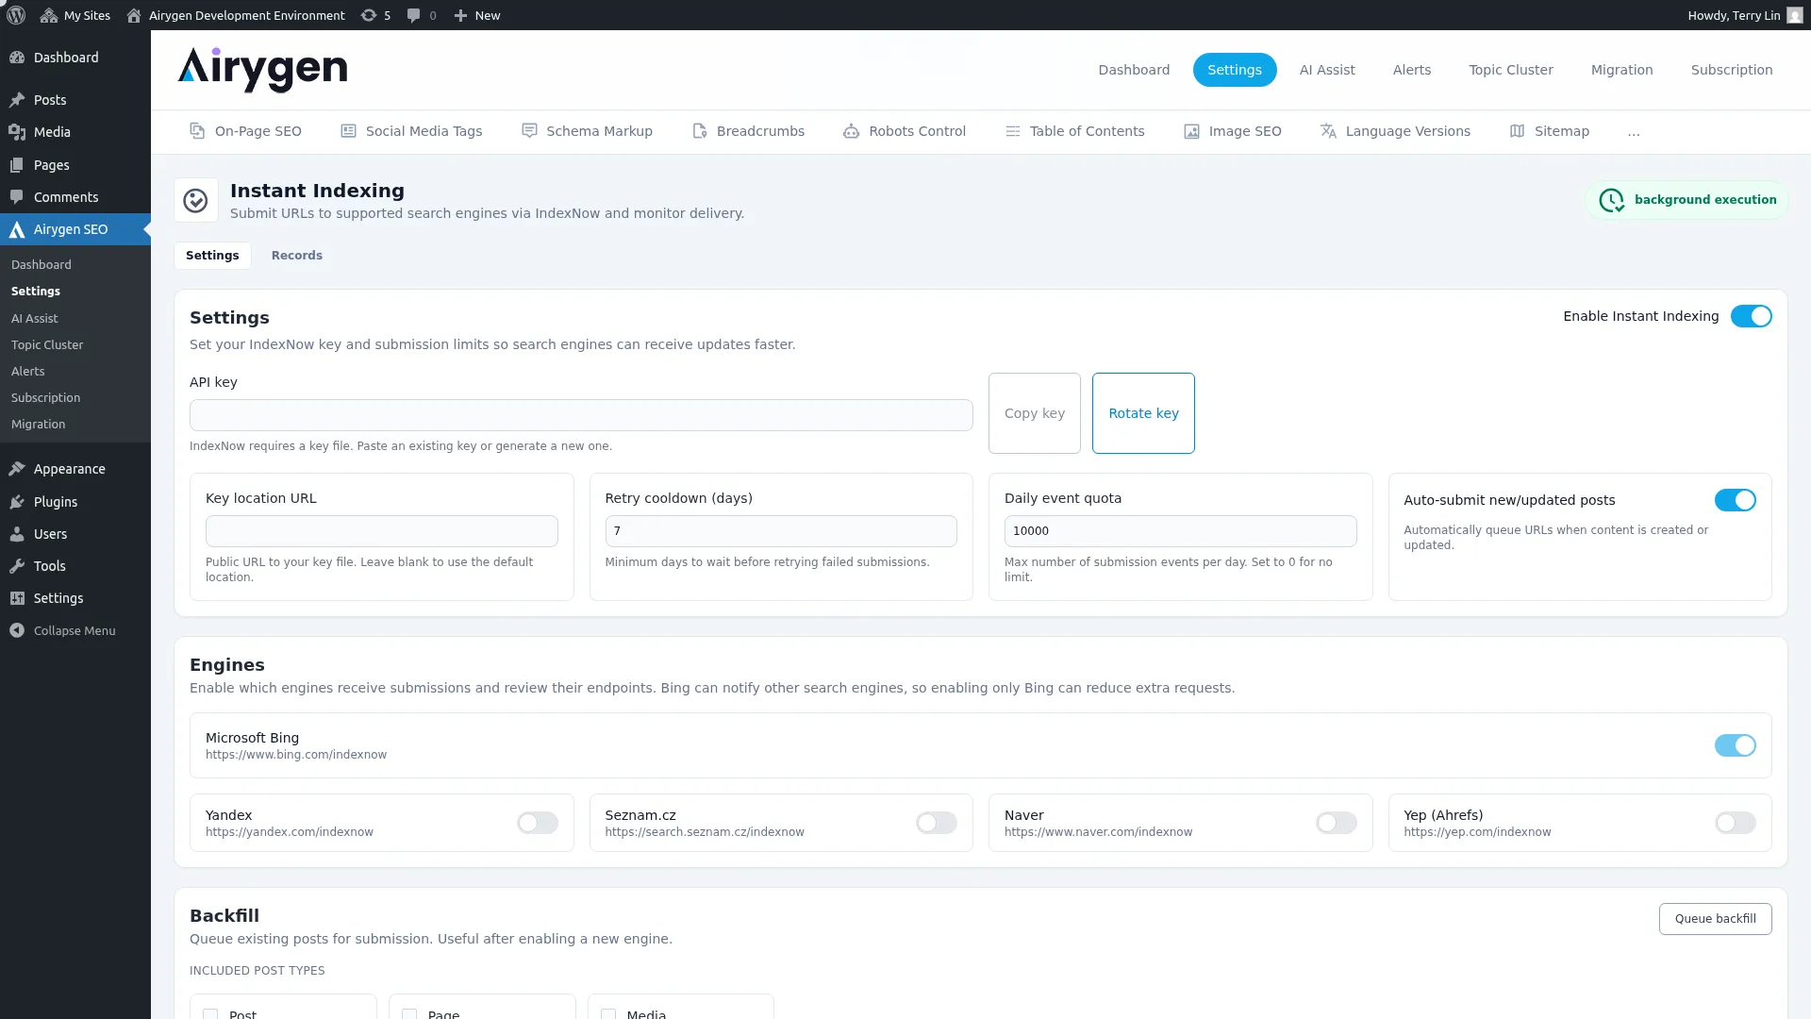Image resolution: width=1811 pixels, height=1019 pixels.
Task: Click the Comments icon in sidebar
Action: pos(17,197)
